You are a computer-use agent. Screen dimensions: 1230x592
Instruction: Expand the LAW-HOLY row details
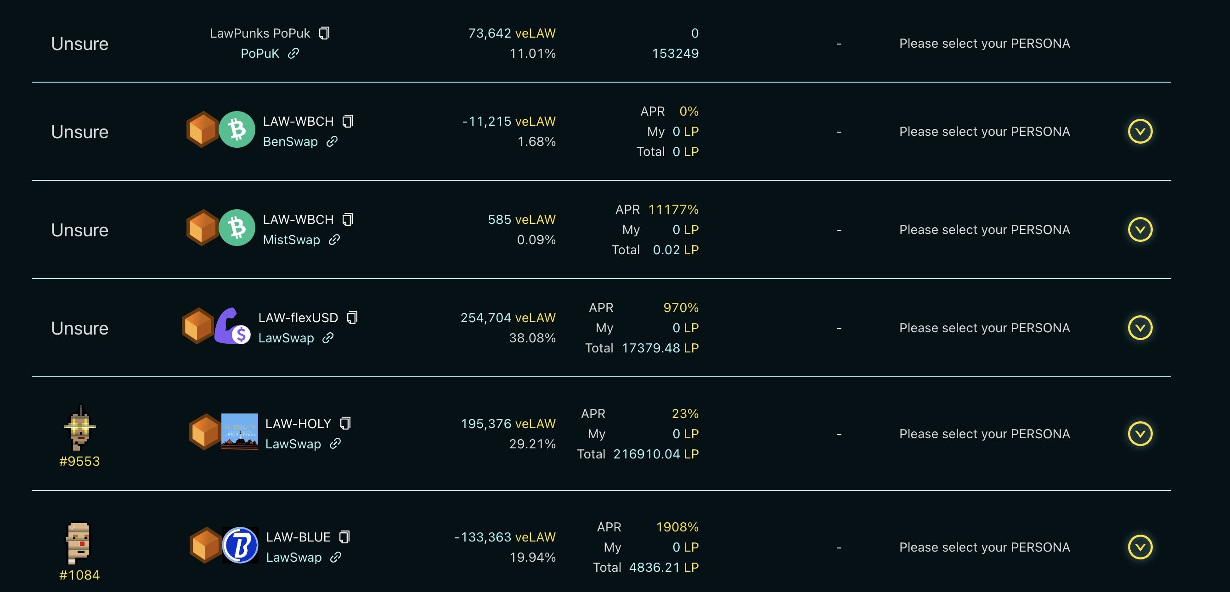click(1140, 434)
